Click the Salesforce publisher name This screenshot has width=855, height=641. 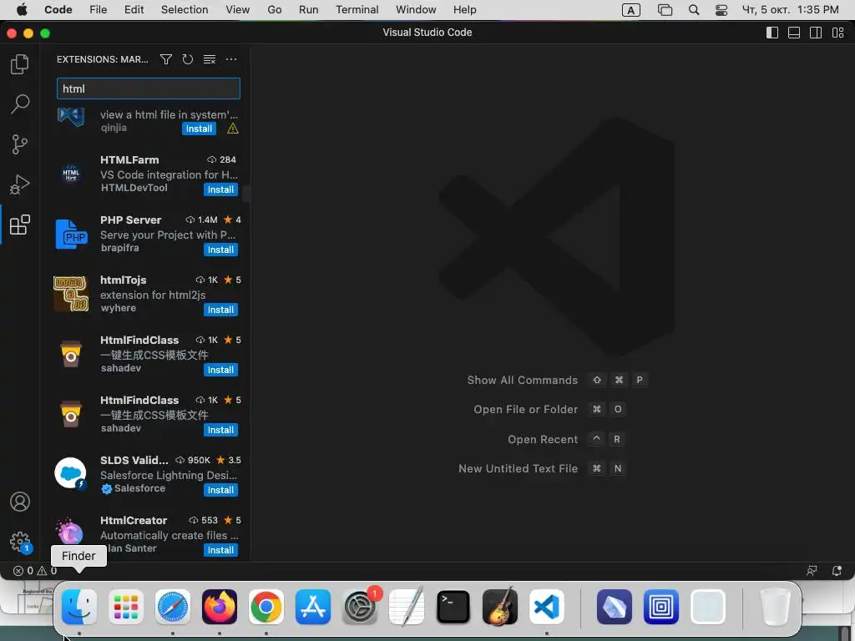click(x=139, y=488)
